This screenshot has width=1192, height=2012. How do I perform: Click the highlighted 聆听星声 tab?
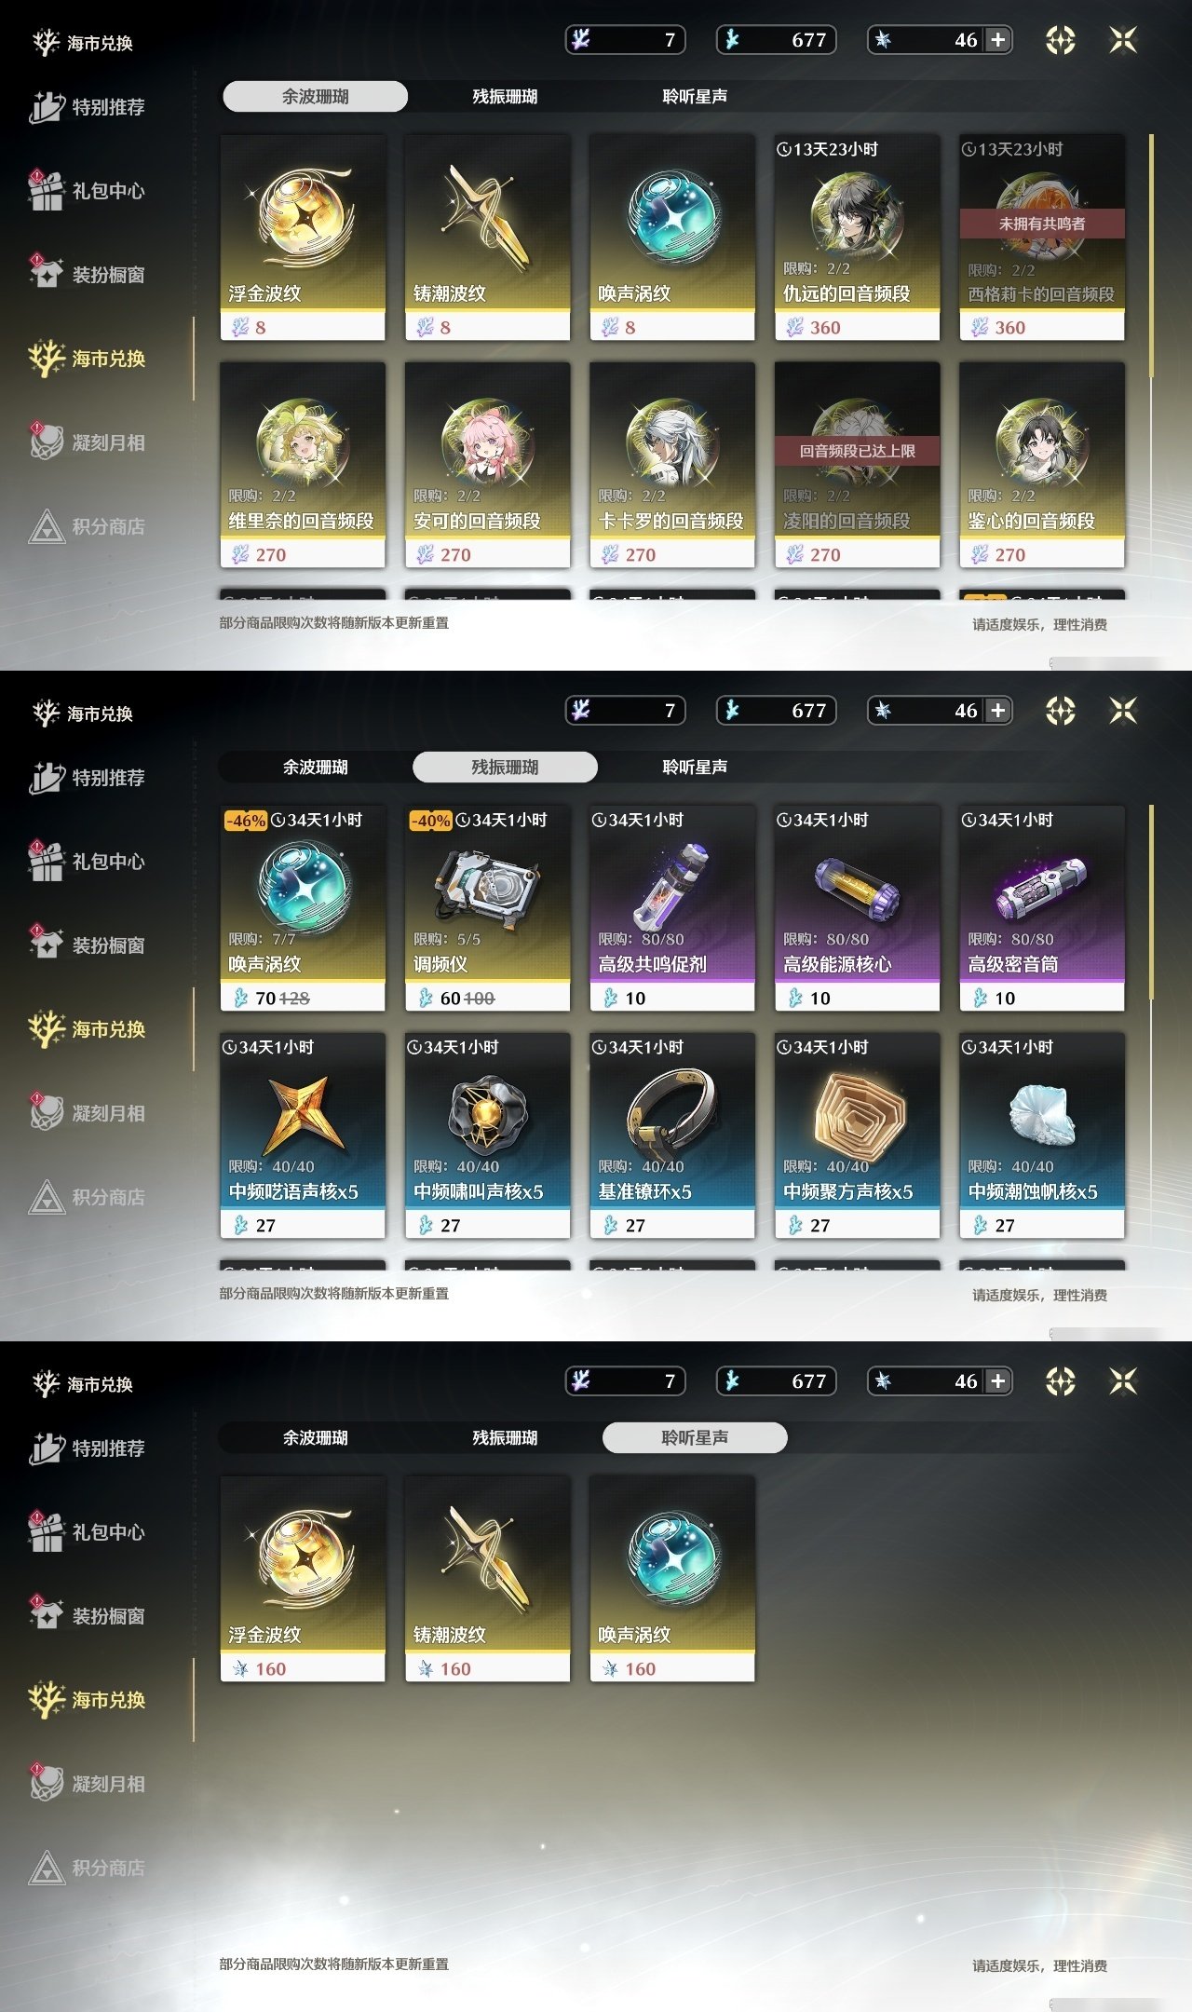point(695,1437)
